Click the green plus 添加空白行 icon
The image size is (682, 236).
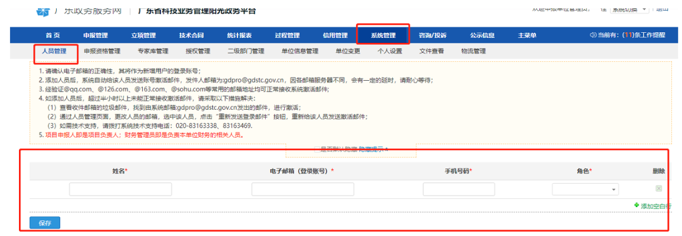click(x=637, y=204)
